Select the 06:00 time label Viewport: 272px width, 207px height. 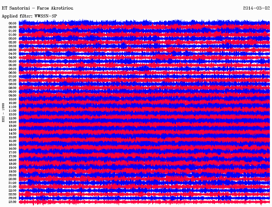point(12,69)
